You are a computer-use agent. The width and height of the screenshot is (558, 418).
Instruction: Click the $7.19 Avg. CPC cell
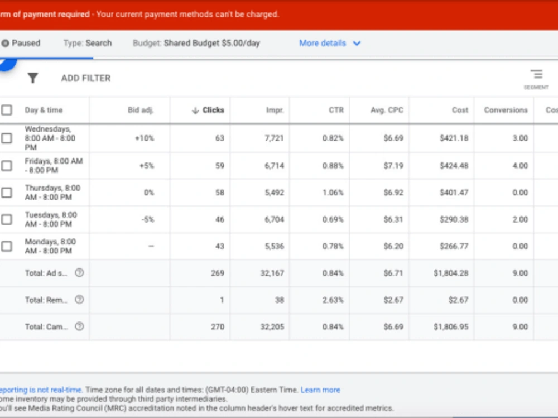[x=393, y=166]
